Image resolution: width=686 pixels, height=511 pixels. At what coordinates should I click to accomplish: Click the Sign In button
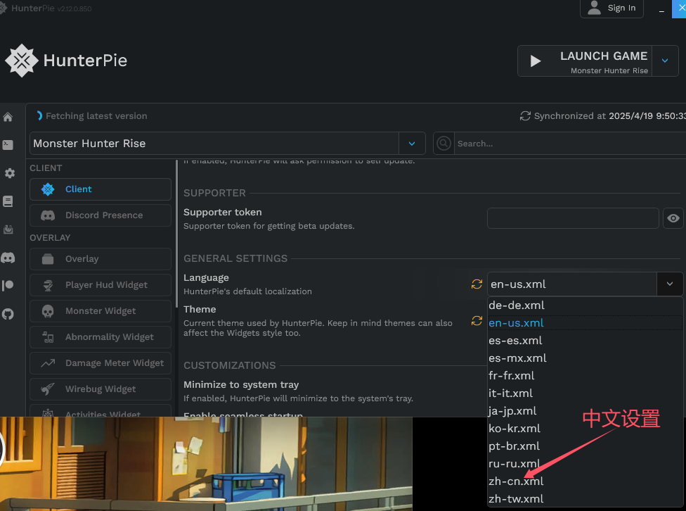point(611,8)
